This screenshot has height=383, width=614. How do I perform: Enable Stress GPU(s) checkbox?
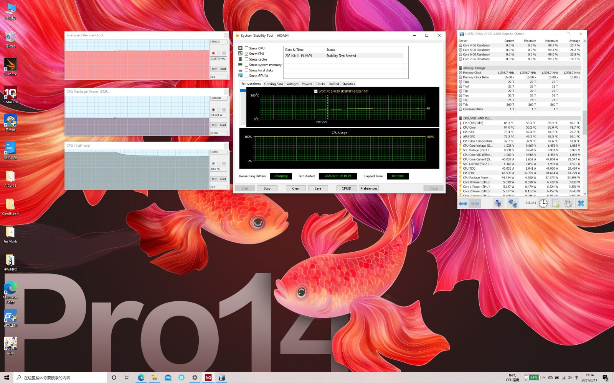pyautogui.click(x=247, y=75)
